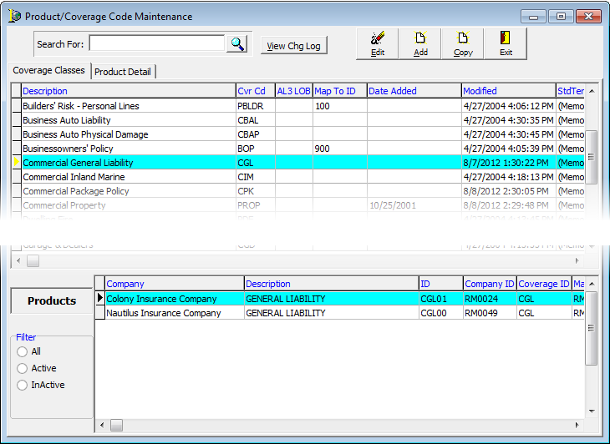
Task: Click the Cvr Cd column header
Action: click(255, 91)
